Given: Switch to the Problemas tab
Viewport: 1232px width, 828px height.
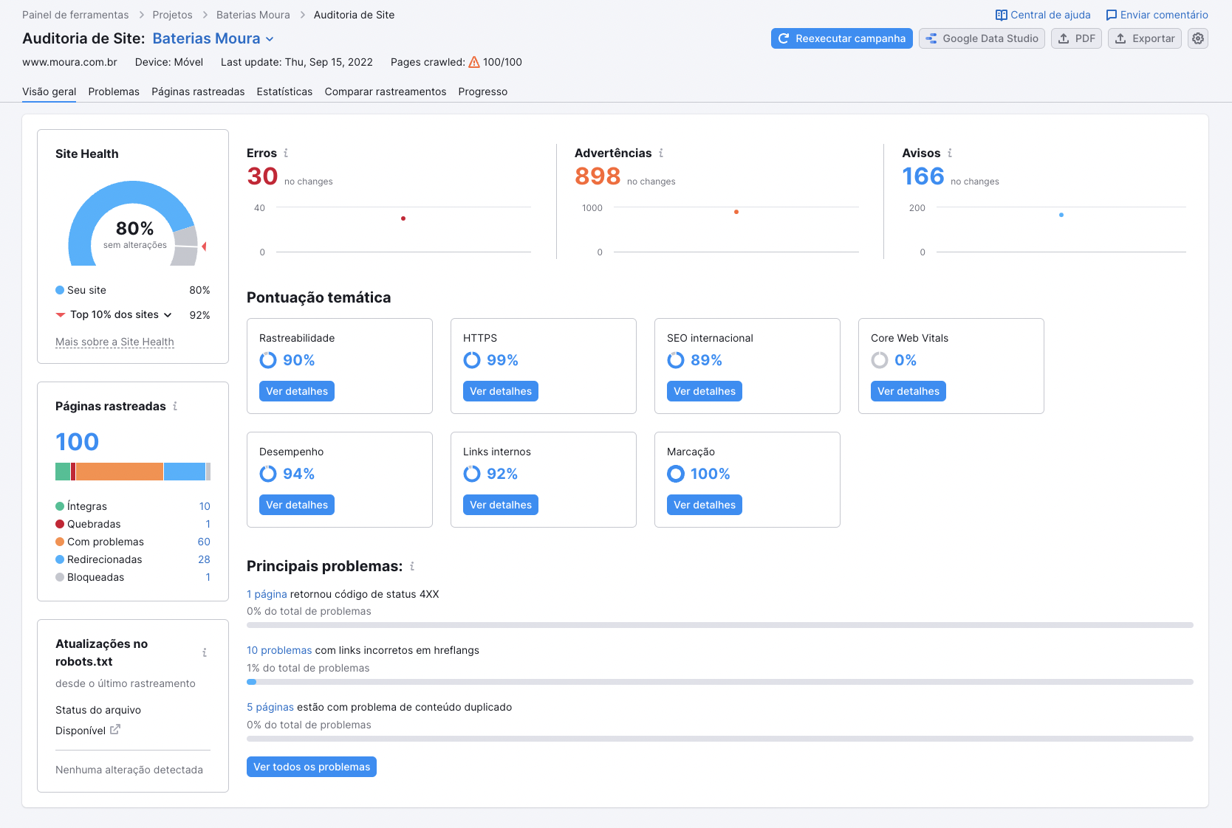Looking at the screenshot, I should [x=114, y=92].
